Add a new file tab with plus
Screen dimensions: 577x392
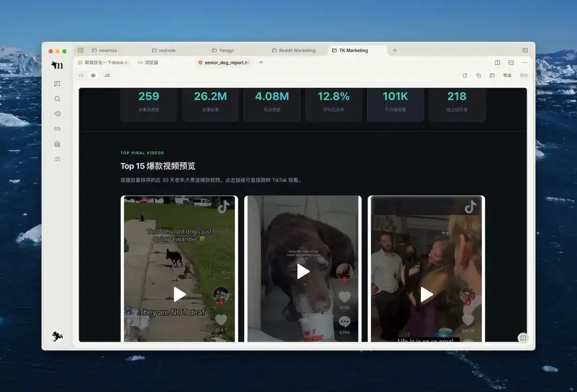tap(261, 62)
